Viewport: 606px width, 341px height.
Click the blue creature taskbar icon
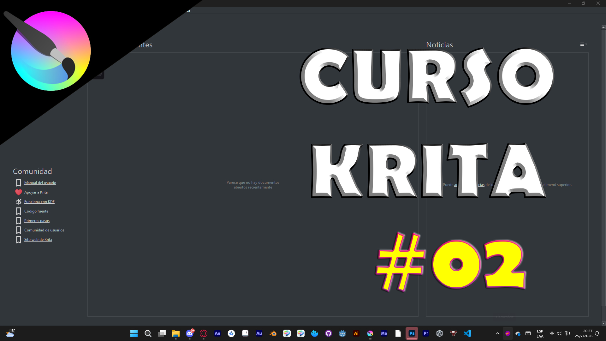[x=315, y=333]
